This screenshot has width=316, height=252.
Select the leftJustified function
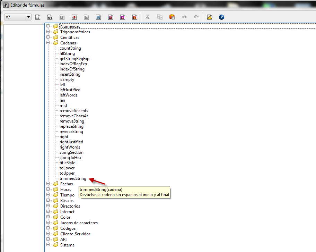pyautogui.click(x=70, y=90)
